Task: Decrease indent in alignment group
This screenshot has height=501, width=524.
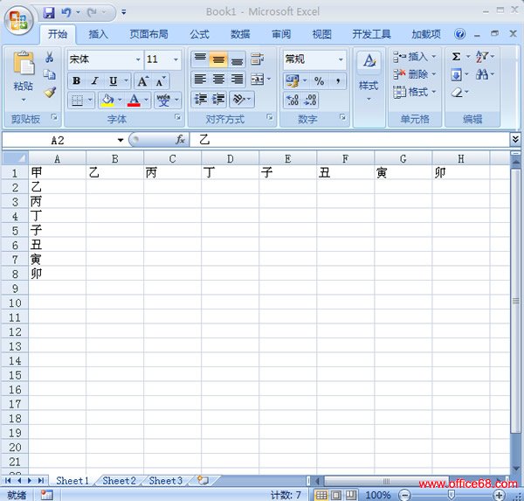Action: coord(200,100)
